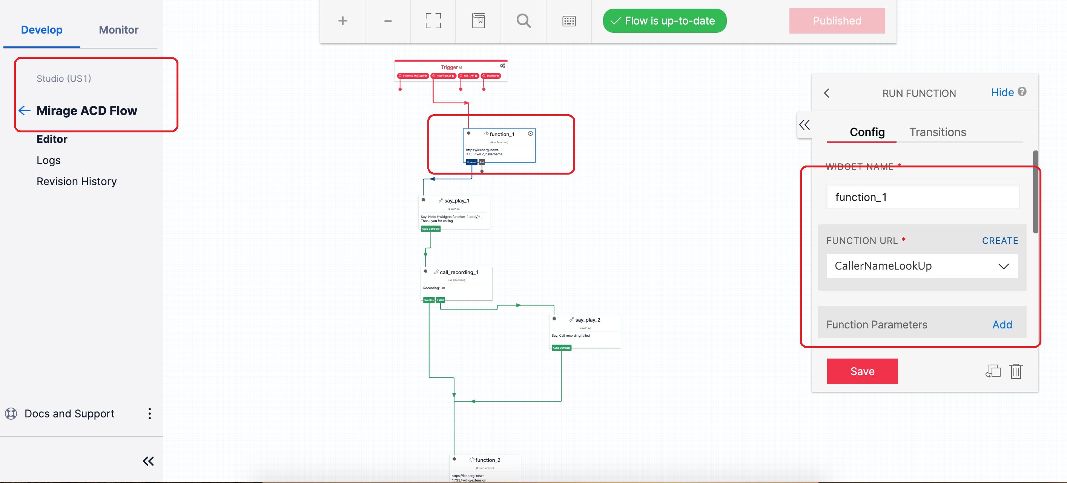The width and height of the screenshot is (1067, 483).
Task: Click 'Say: Call recording failed' text
Action: [570, 336]
